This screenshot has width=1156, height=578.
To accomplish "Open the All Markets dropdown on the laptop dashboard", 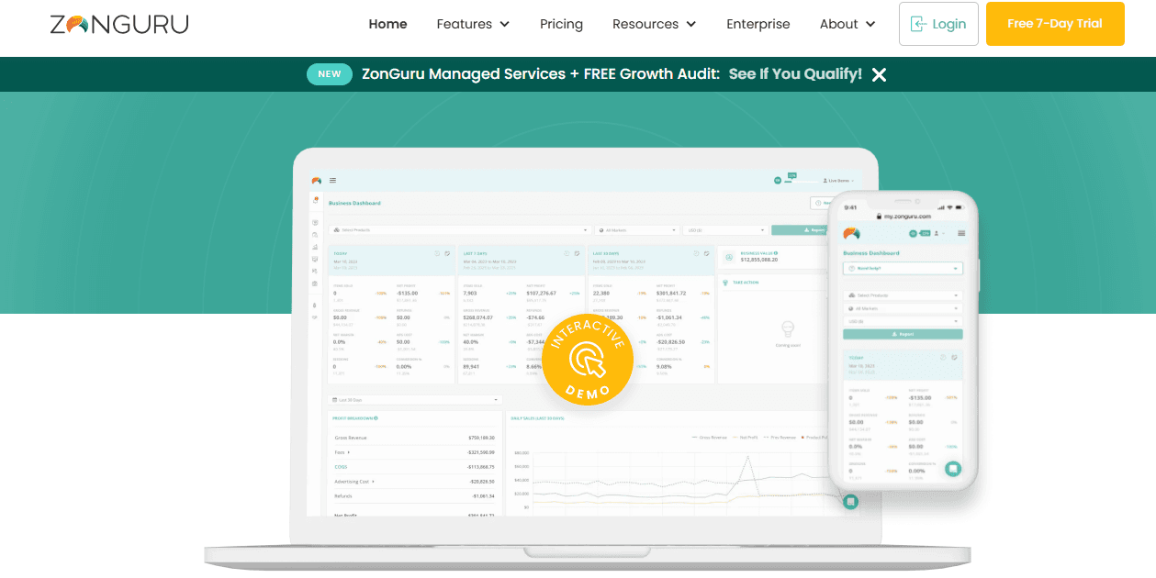I will click(636, 229).
